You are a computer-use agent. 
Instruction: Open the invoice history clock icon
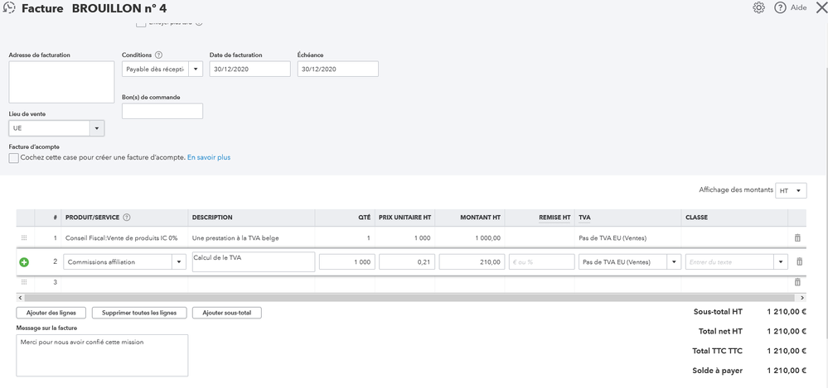point(9,8)
